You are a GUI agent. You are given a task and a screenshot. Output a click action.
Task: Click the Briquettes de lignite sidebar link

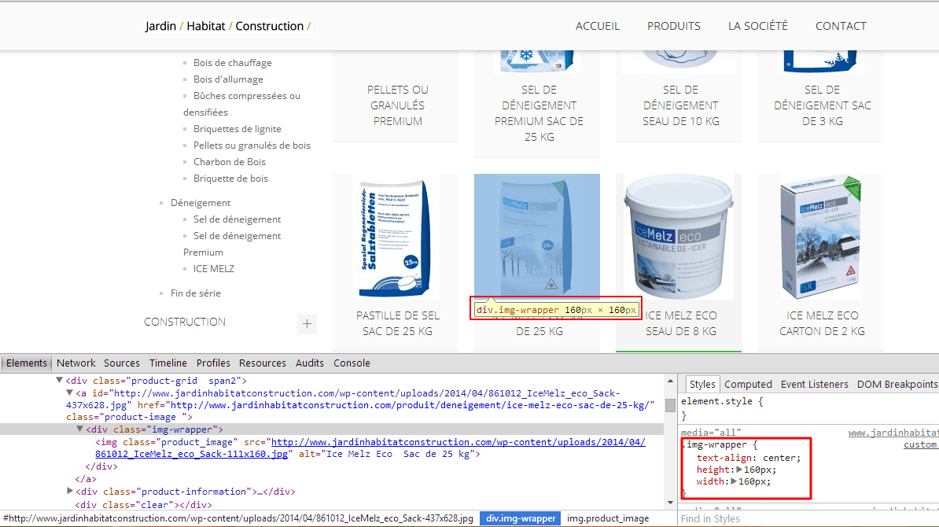(x=237, y=129)
